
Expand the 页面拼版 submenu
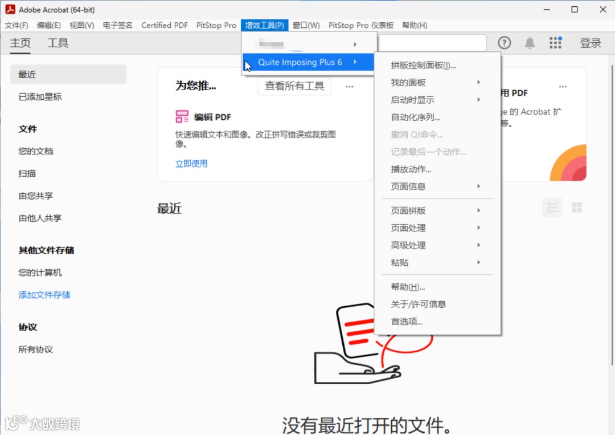coord(437,210)
